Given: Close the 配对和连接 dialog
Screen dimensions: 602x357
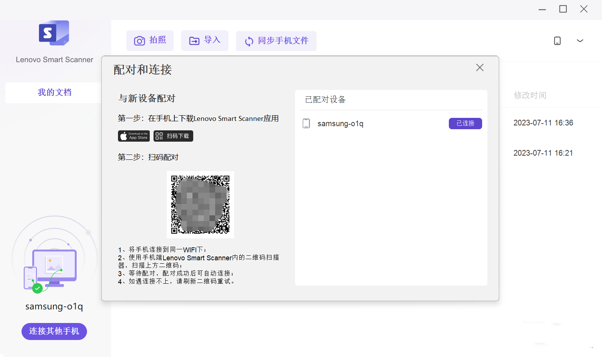Looking at the screenshot, I should pos(480,68).
